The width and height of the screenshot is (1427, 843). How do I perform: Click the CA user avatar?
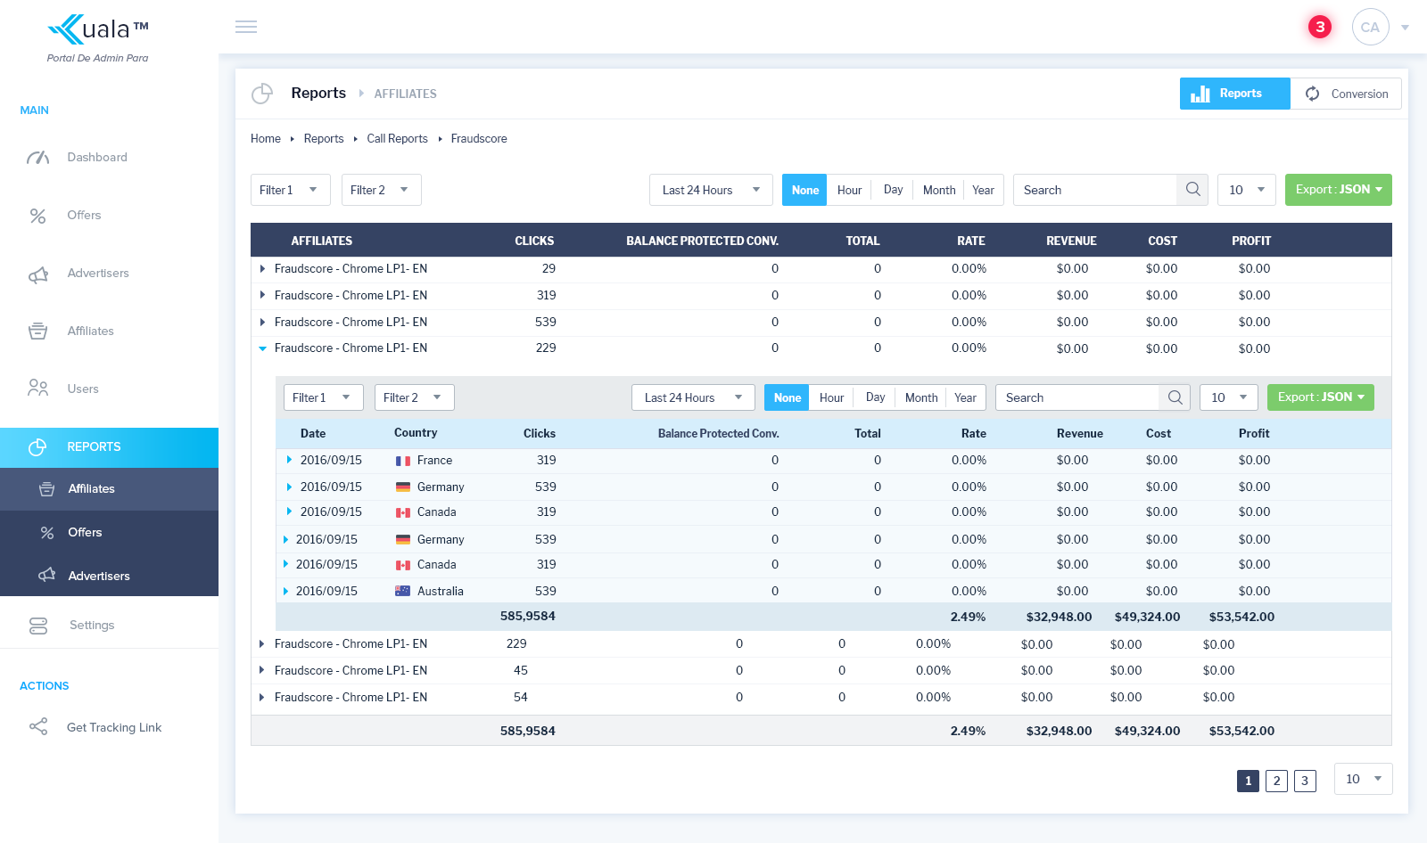tap(1370, 27)
